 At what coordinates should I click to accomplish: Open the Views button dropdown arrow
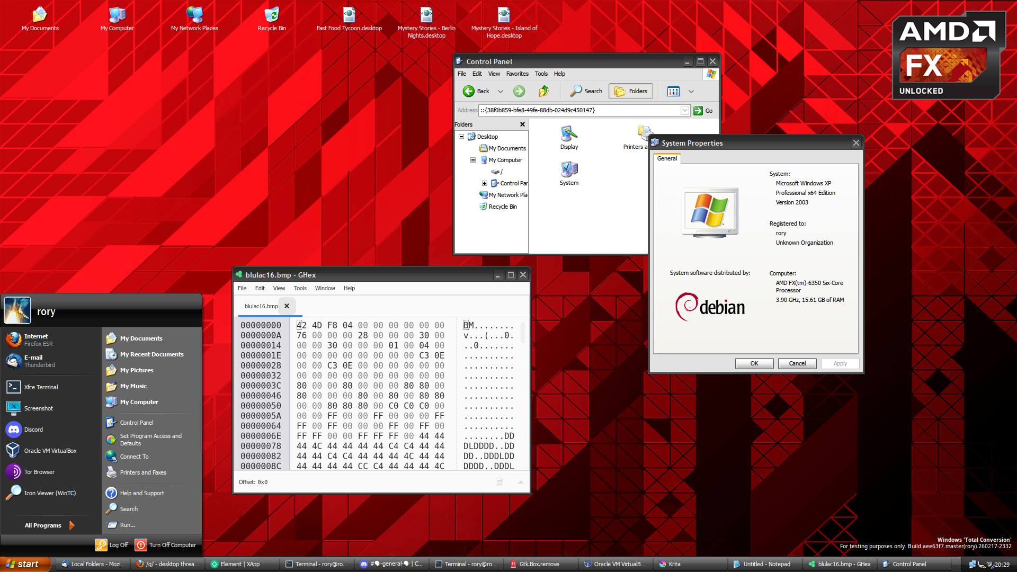point(691,92)
